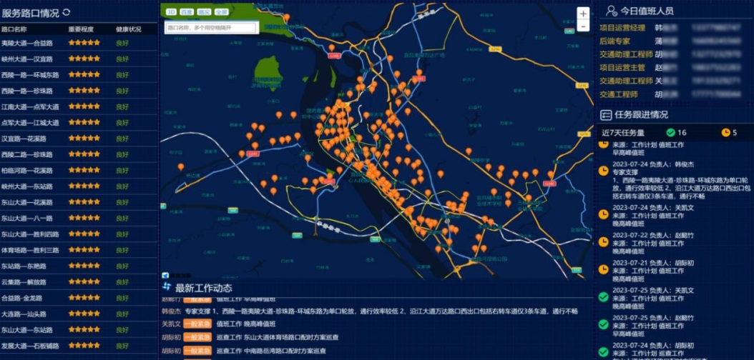This screenshot has height=360, width=754.
Task: Refresh the 服务路口情况 panel
Action: pos(67,12)
